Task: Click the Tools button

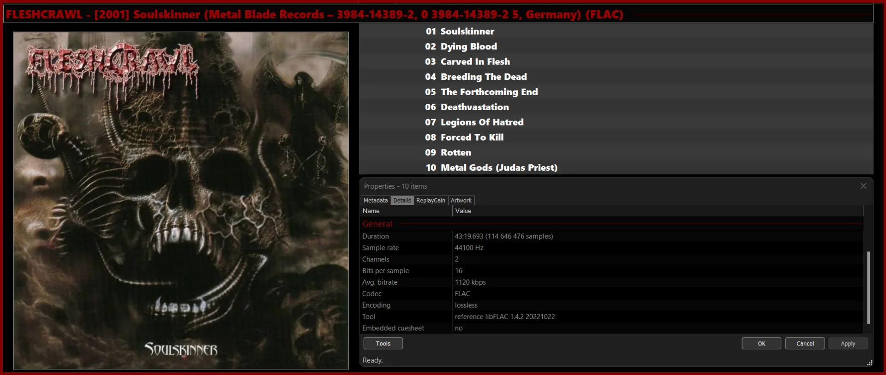Action: pos(383,343)
